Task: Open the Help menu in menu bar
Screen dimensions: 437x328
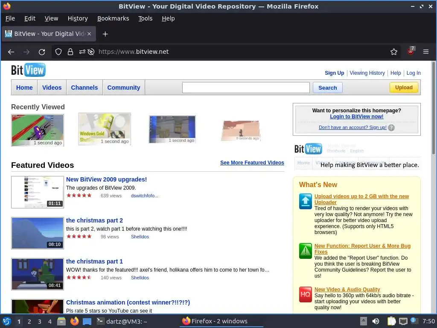Action: 168,18
